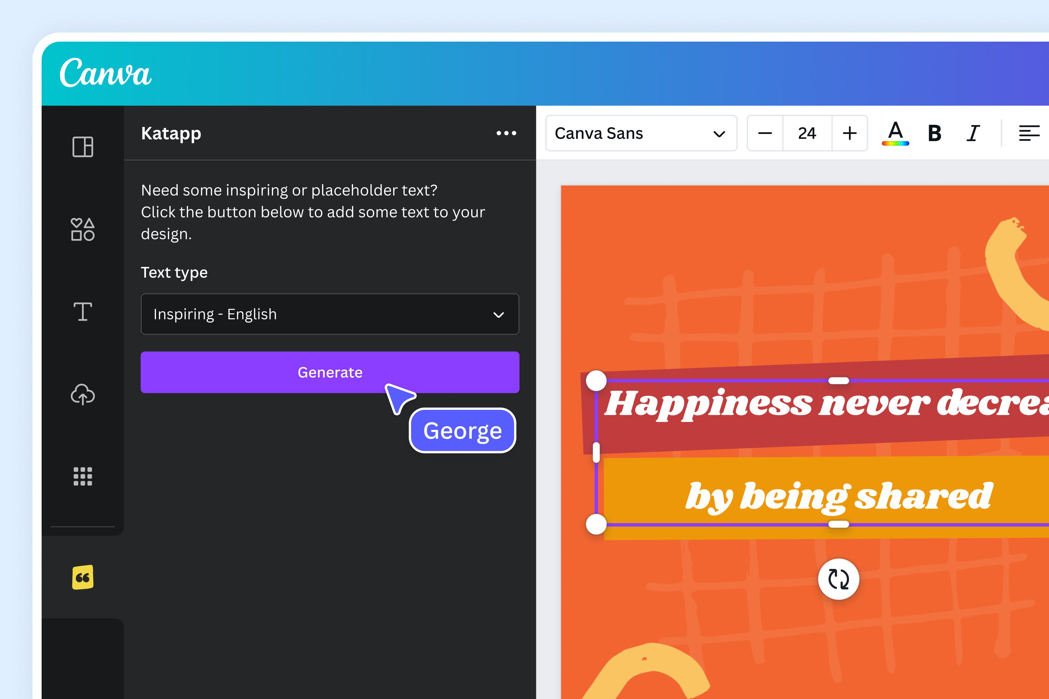Click the font size field showing 24
Screen dimensions: 1049x699
click(807, 133)
